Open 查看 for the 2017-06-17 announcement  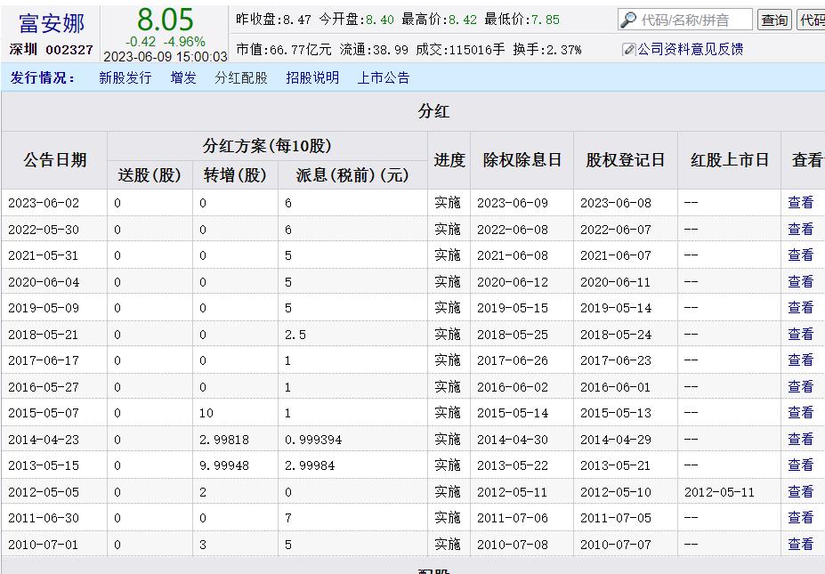click(800, 360)
